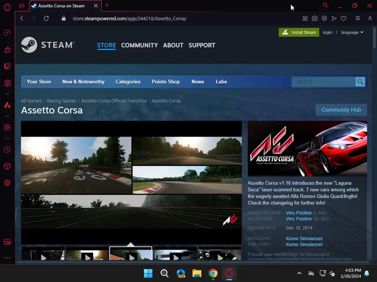
Task: Open developer Kunos Simulazioni link
Action: (304, 239)
